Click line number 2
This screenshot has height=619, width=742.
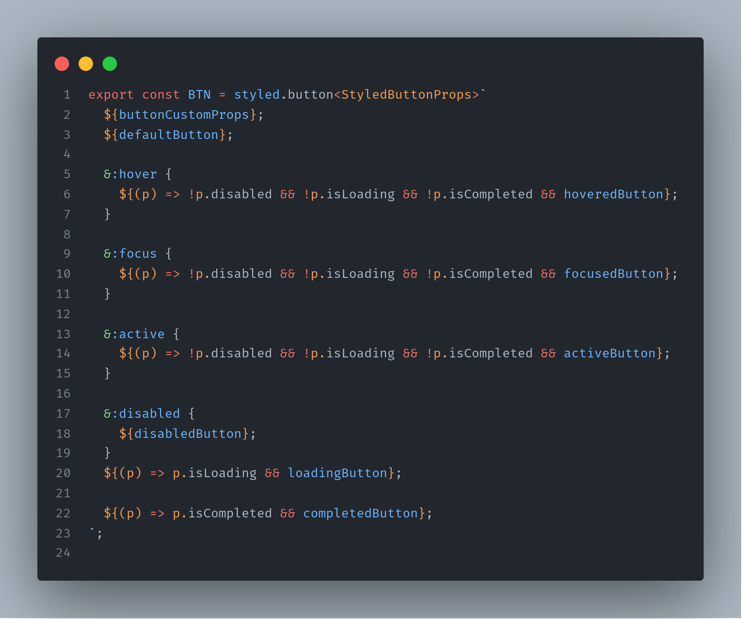[67, 115]
